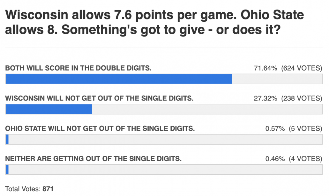
Task: Select the "Ohio State will not get out of the single digits" option
Action: pos(100,128)
